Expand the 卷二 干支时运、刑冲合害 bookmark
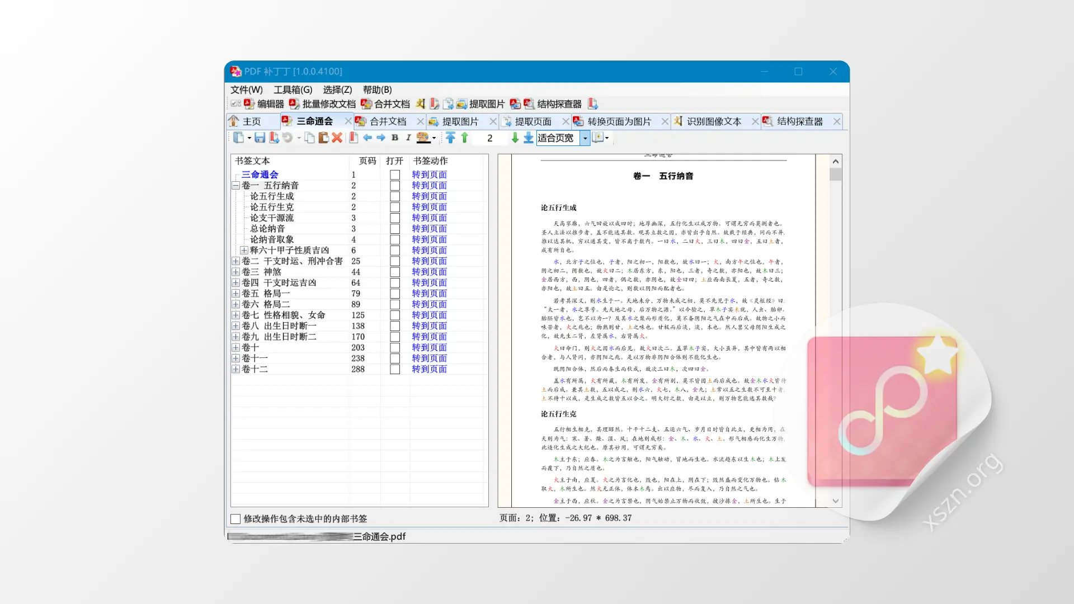 point(235,261)
